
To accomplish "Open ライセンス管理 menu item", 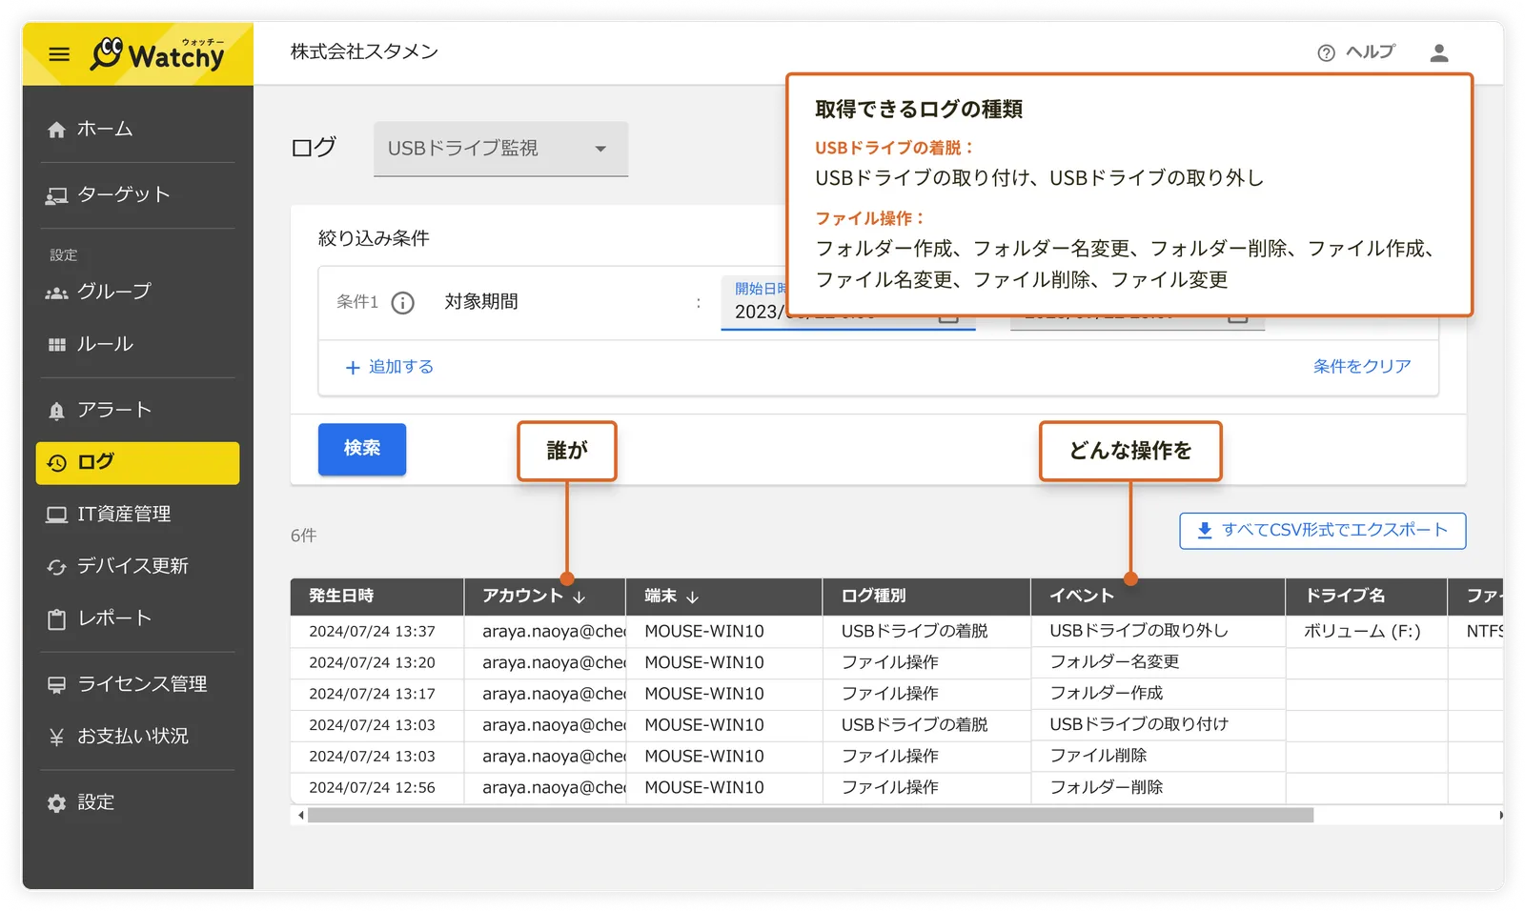I will coord(137,684).
